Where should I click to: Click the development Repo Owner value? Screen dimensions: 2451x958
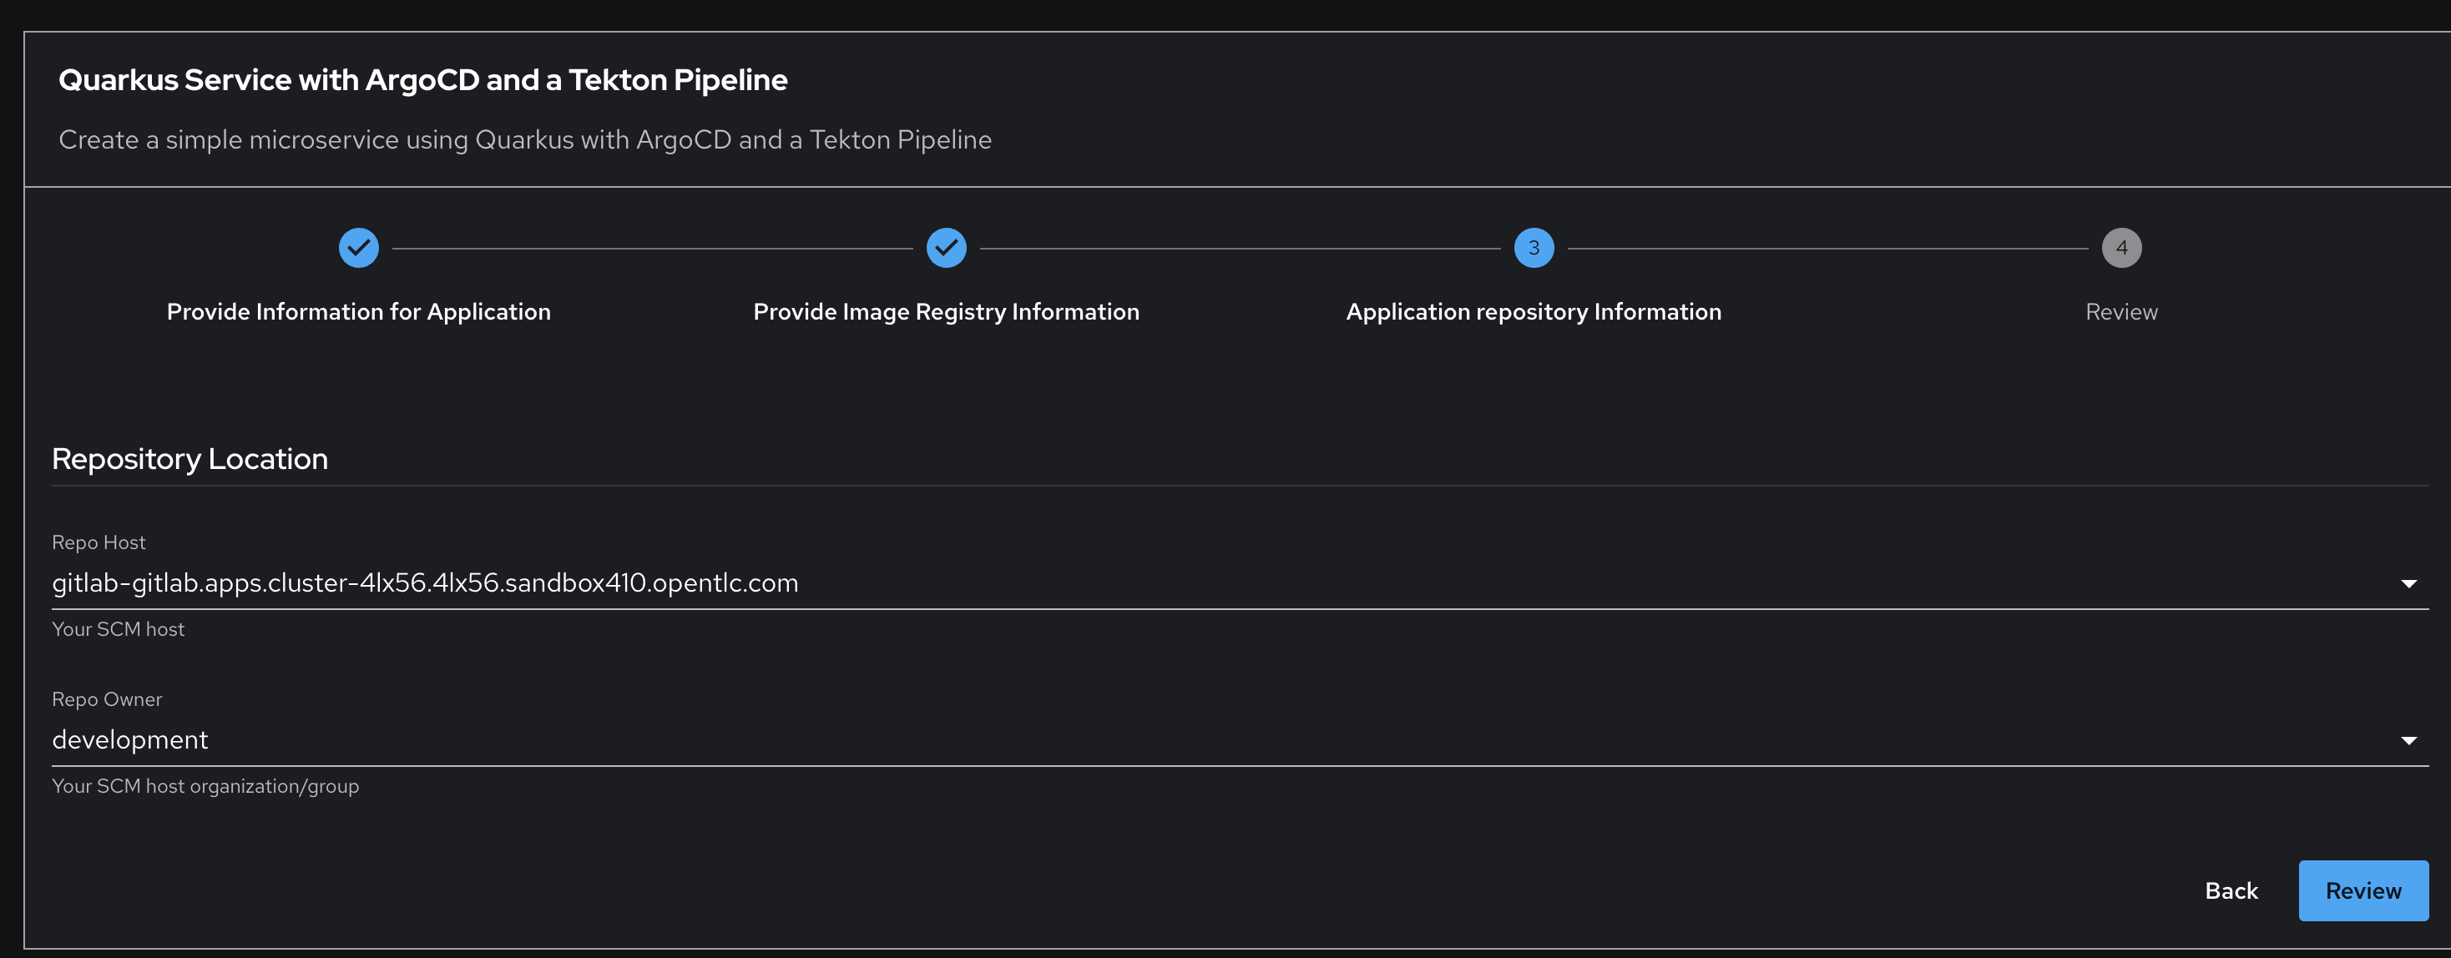(1240, 740)
